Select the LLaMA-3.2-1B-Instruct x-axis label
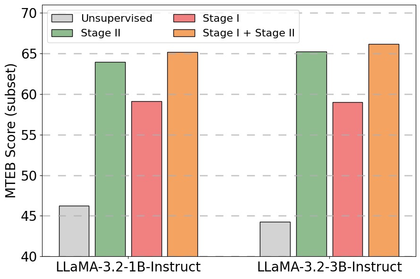The height and width of the screenshot is (279, 420). click(128, 267)
